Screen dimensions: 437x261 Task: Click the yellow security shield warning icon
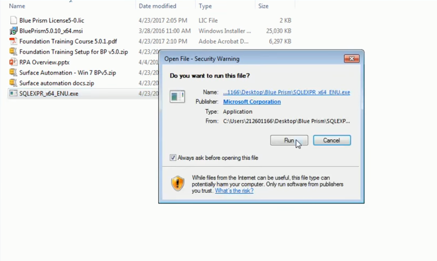[178, 183]
